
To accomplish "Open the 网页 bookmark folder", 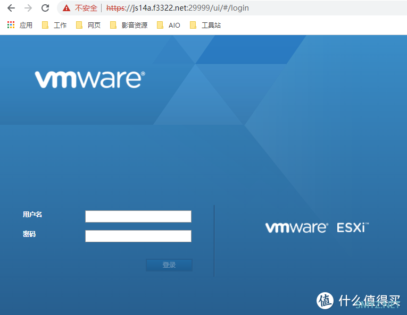I will (88, 25).
